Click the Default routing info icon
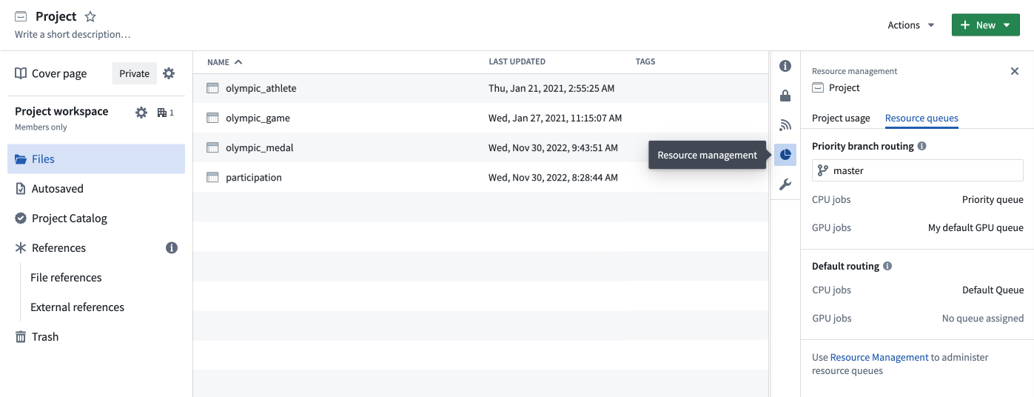1034x397 pixels. [887, 266]
